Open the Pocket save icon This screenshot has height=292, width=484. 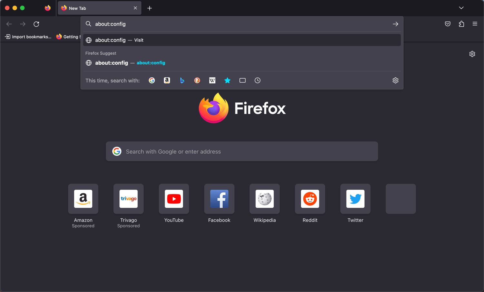[x=448, y=24]
